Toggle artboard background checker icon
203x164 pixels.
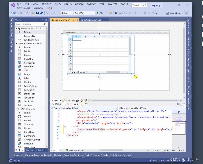pos(78,101)
